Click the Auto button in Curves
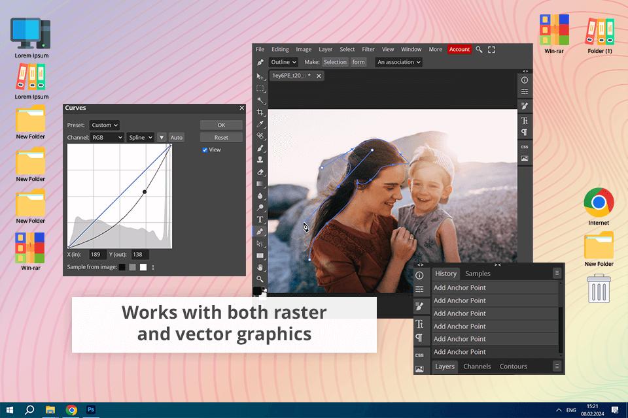Image resolution: width=628 pixels, height=418 pixels. coord(176,138)
